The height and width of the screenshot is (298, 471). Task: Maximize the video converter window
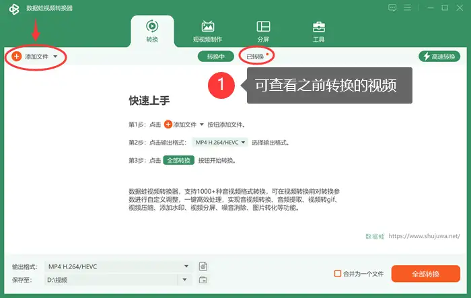click(x=445, y=8)
